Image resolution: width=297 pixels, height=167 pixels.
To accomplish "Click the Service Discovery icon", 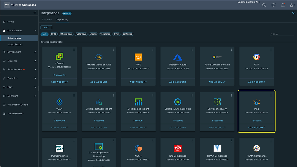I will pyautogui.click(x=217, y=102).
